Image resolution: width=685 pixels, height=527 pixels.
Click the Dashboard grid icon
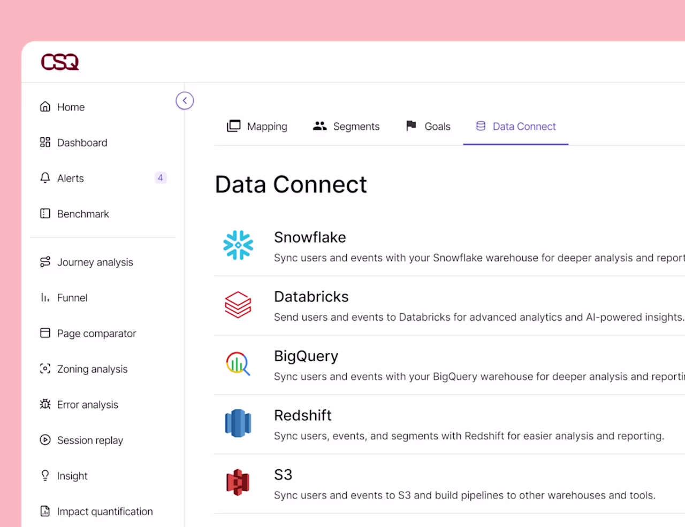[x=45, y=142]
